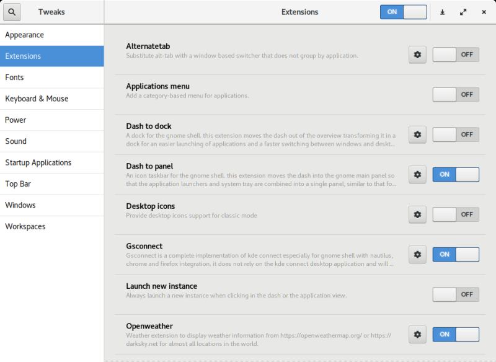Enable the Applications menu extension
The width and height of the screenshot is (496, 362).
[456, 94]
